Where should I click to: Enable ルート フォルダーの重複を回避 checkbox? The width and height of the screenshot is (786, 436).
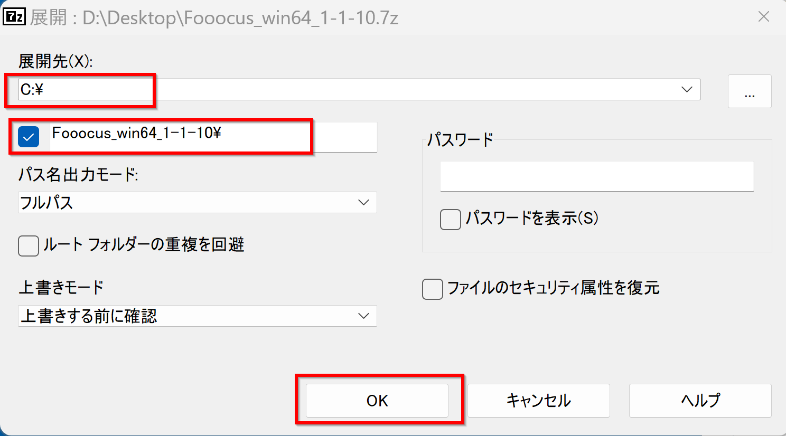pyautogui.click(x=29, y=245)
